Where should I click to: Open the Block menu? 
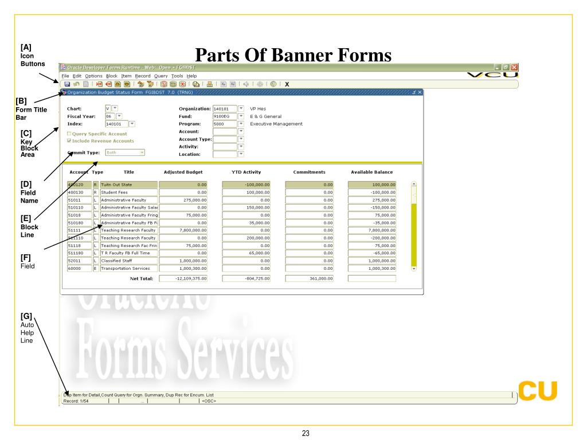point(112,76)
